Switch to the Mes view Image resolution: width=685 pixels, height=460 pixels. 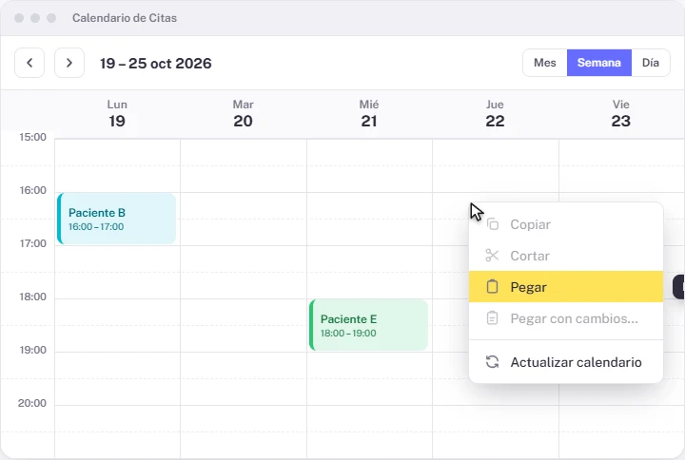(545, 63)
